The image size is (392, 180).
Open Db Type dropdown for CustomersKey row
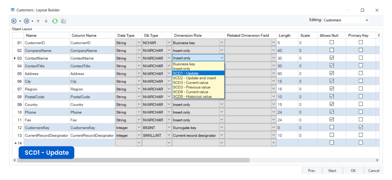[x=169, y=127]
